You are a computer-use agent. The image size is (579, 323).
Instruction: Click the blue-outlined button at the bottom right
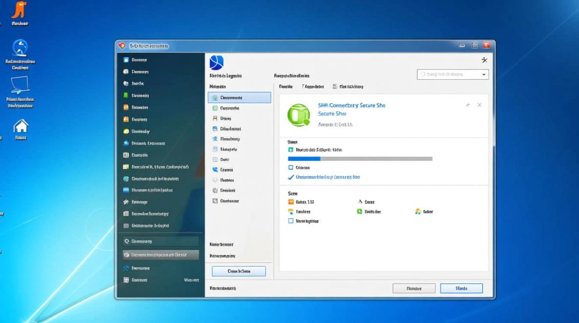[x=461, y=289]
